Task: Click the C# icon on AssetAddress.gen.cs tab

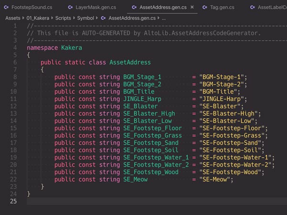Action: [x=133, y=7]
